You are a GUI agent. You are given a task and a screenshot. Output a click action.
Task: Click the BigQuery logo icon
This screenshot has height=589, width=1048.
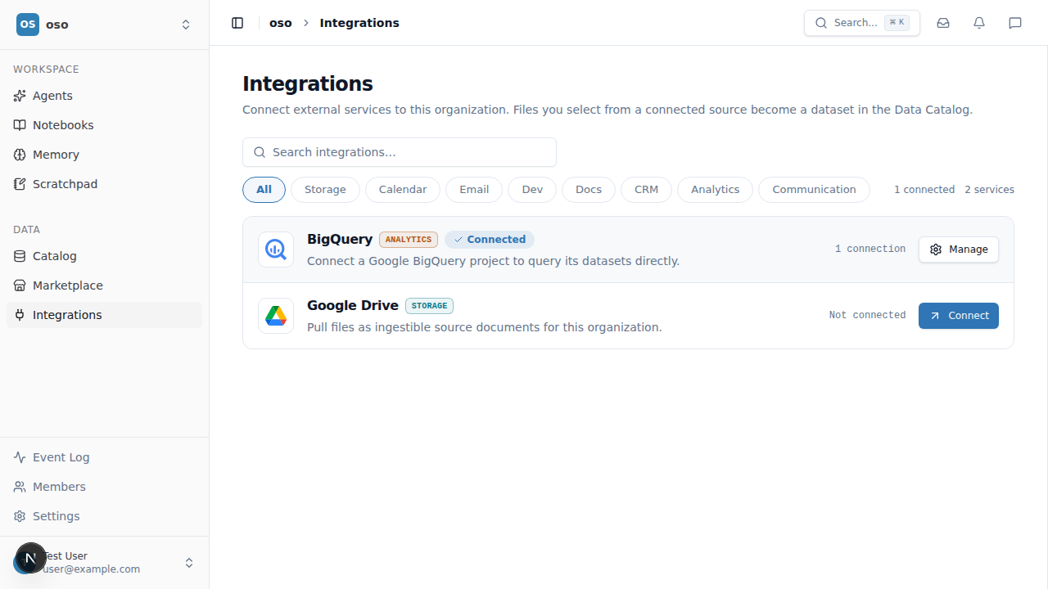[276, 250]
